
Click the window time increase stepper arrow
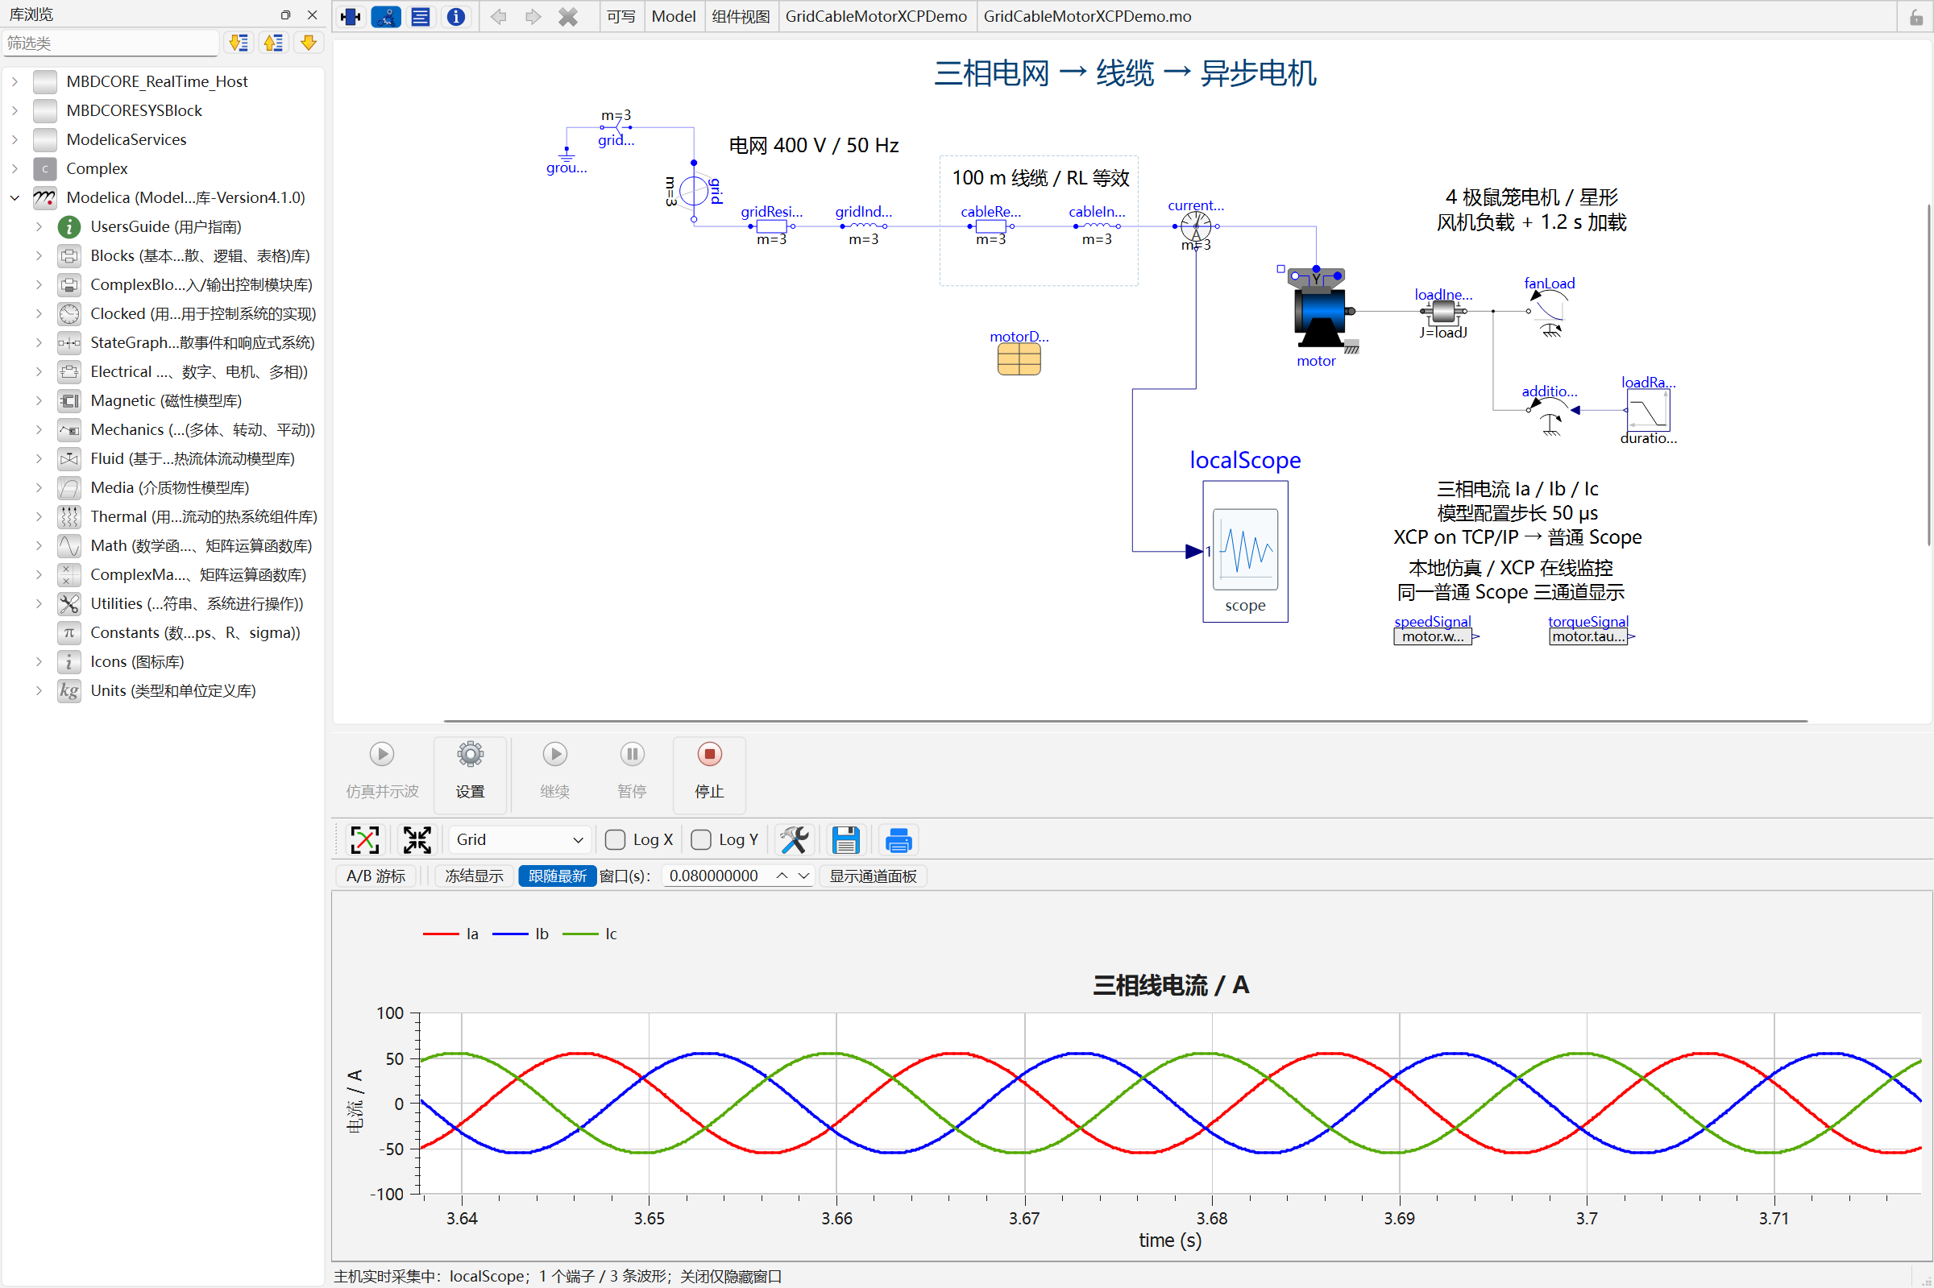point(782,876)
